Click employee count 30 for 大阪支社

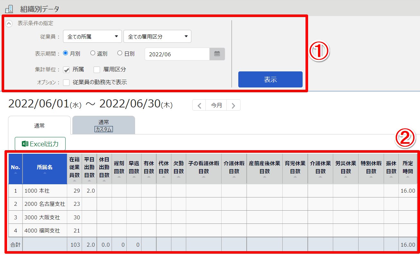77,217
